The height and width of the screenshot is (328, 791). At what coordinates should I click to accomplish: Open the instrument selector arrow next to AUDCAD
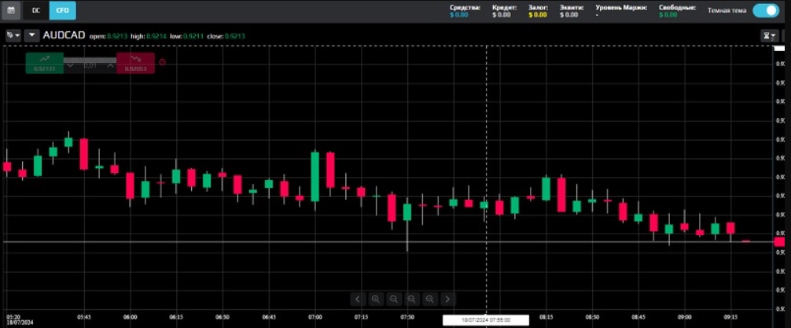point(31,36)
